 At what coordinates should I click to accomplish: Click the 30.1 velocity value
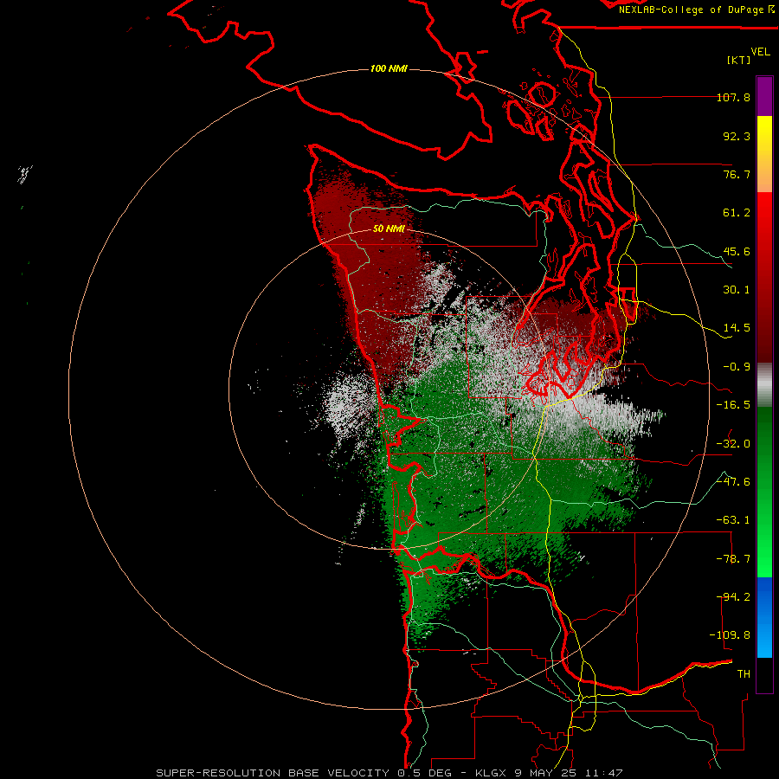[737, 290]
